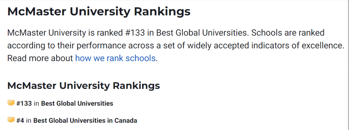Click "in" after the #4 rank
Viewport: 349px width, 130px height.
[x=29, y=121]
